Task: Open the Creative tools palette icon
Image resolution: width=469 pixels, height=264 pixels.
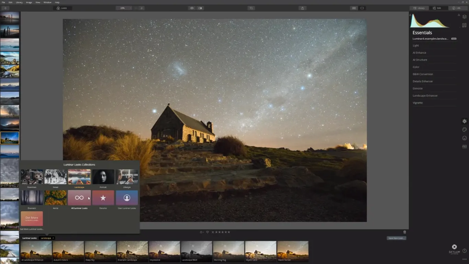Action: click(x=465, y=130)
